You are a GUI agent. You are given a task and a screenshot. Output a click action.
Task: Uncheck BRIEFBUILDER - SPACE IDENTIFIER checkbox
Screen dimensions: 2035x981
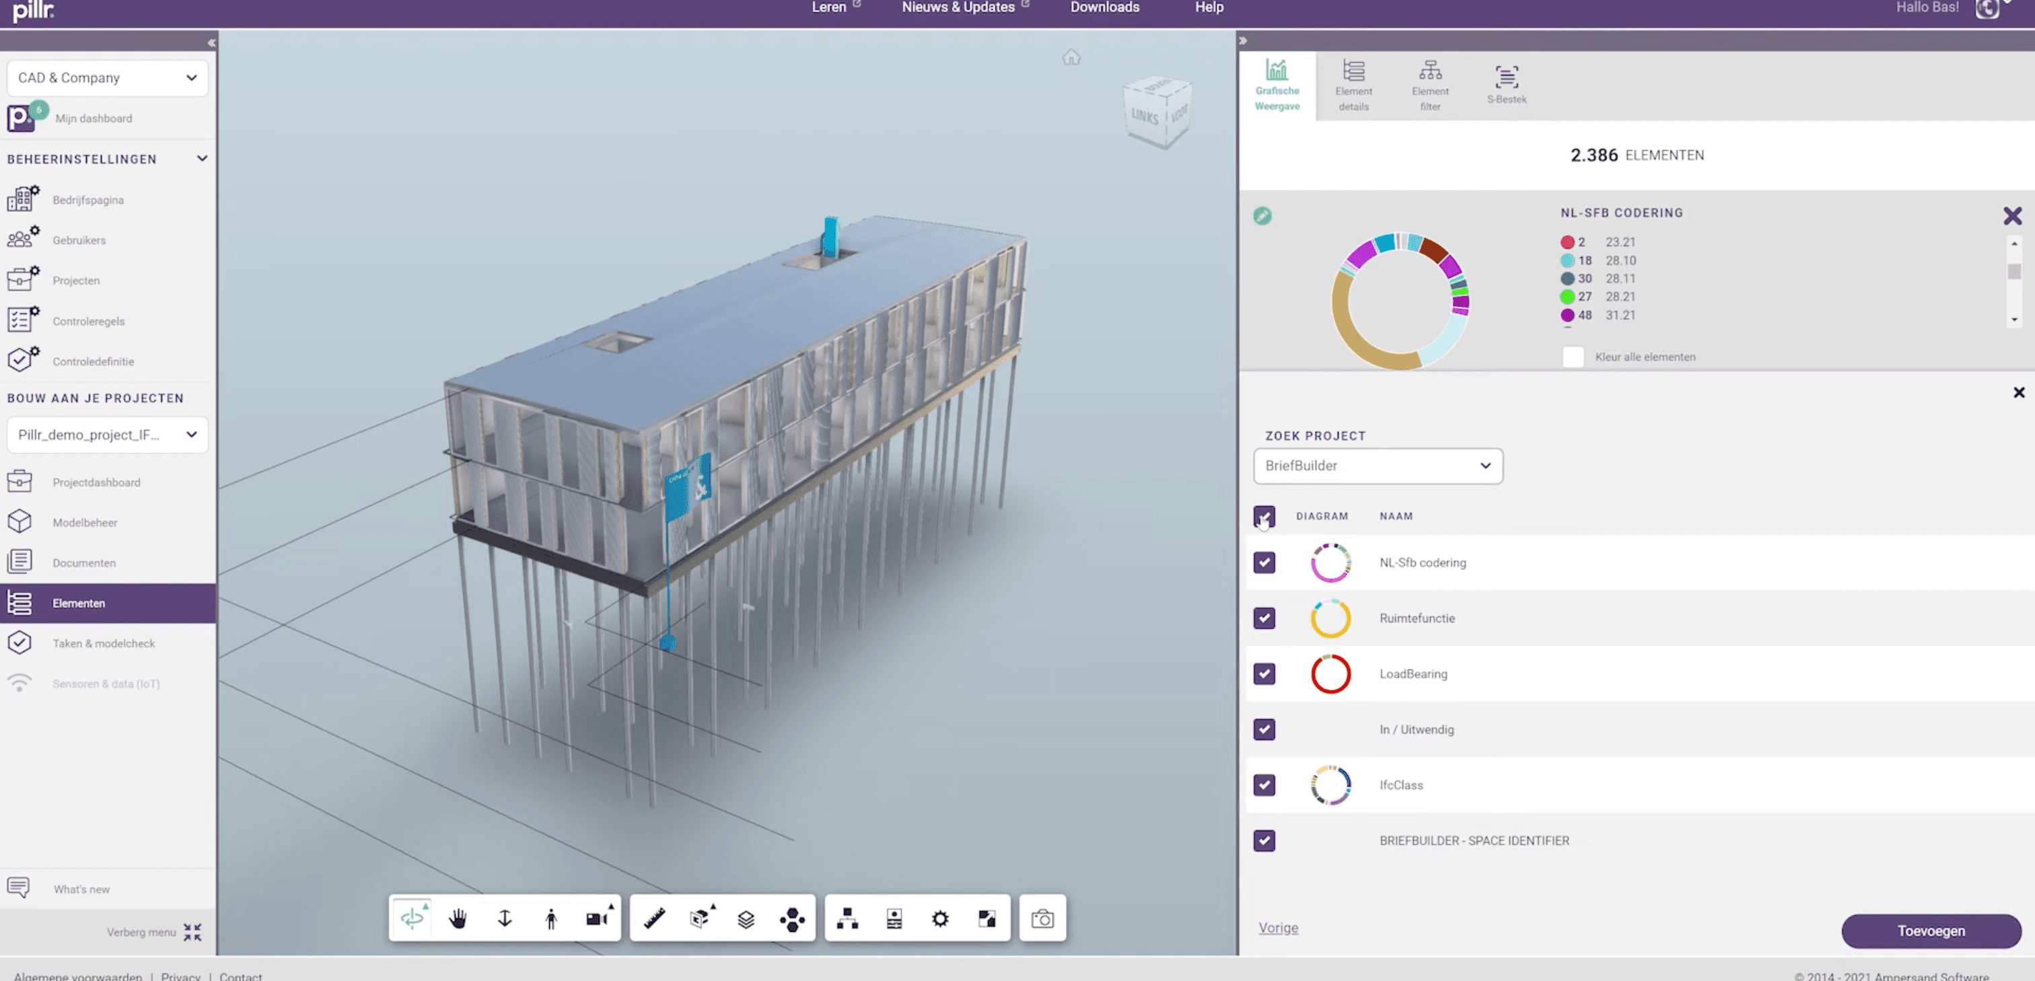(1264, 840)
